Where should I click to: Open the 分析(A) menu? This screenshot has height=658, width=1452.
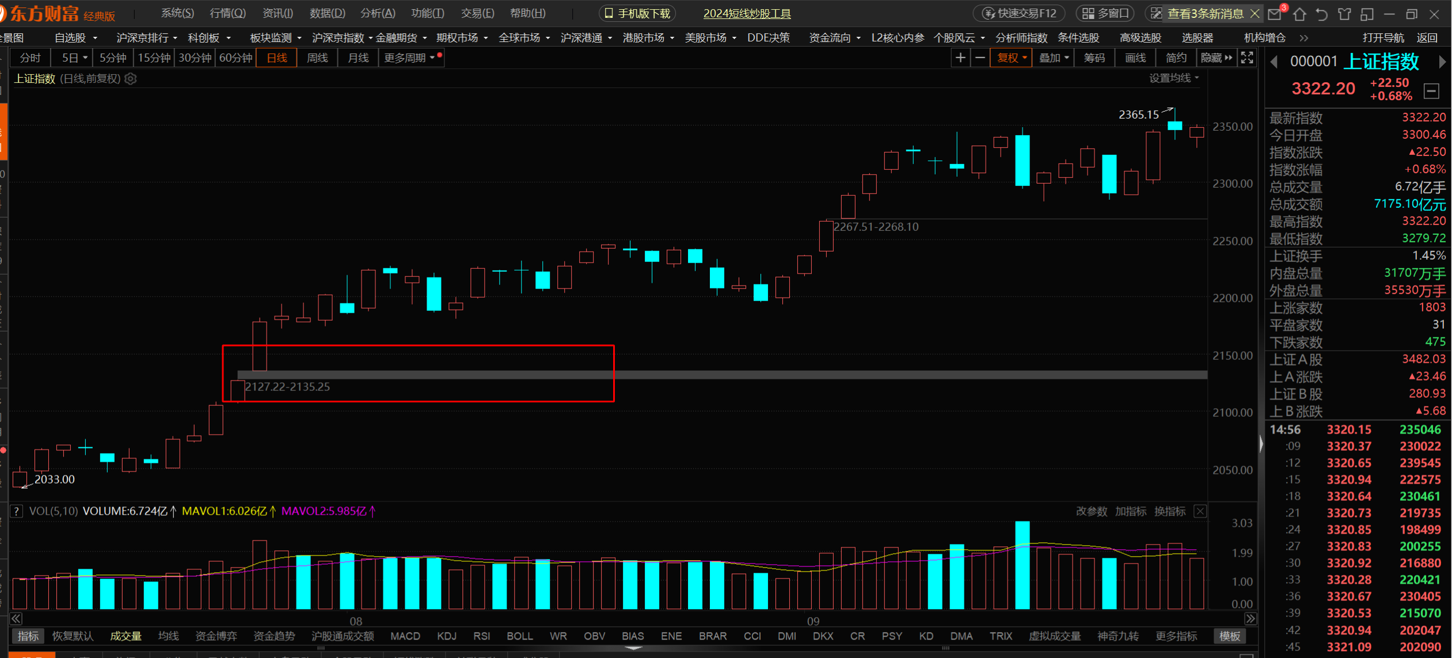click(x=378, y=13)
